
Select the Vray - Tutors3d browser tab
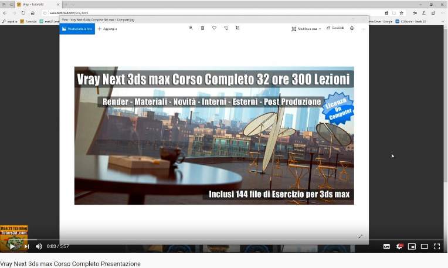click(x=38, y=5)
